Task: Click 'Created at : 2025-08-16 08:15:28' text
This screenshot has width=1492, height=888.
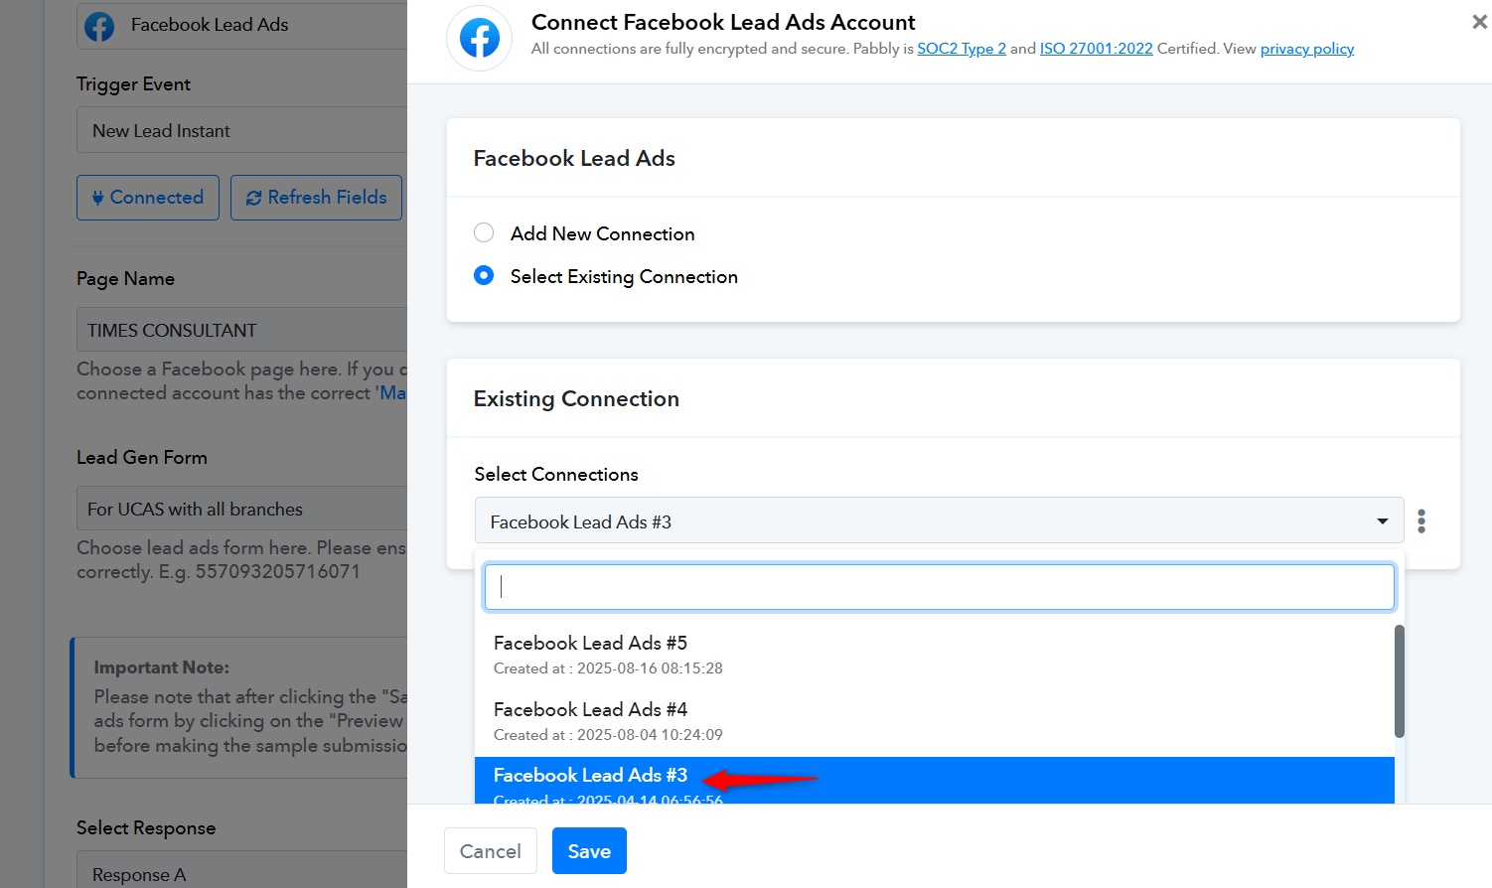Action: [608, 668]
